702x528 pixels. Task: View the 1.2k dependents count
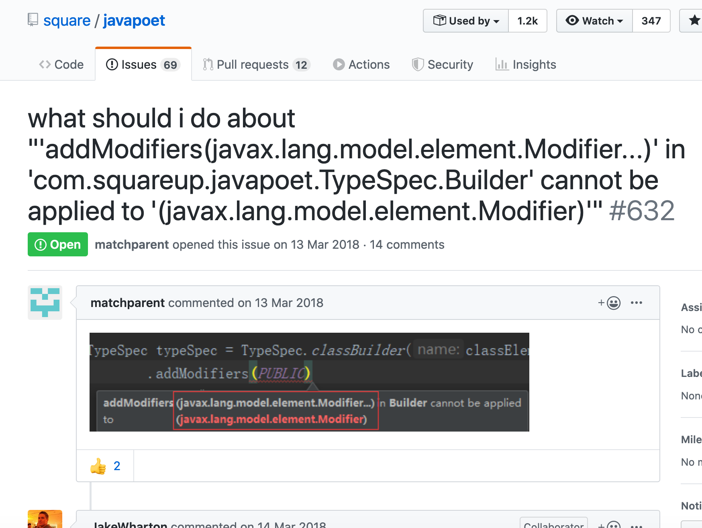(x=528, y=21)
